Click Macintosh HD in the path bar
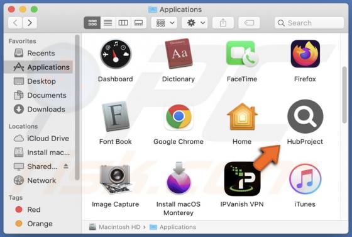The width and height of the screenshot is (352, 237). (114, 227)
